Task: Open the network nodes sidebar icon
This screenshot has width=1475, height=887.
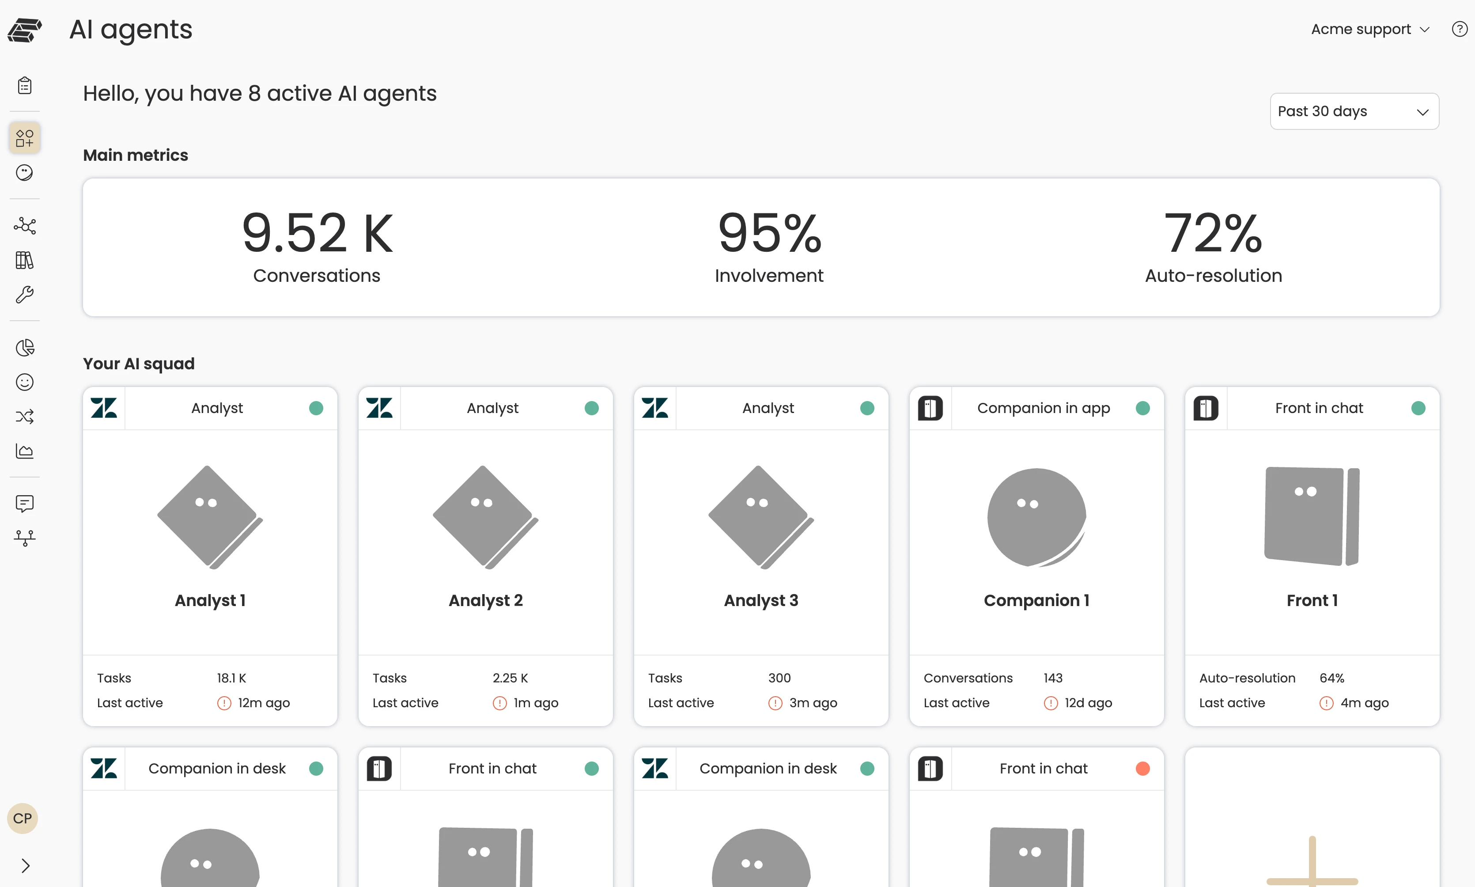Action: click(x=24, y=226)
